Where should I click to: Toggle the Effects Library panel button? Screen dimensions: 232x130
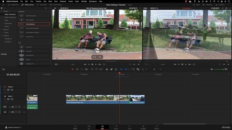[28, 5]
